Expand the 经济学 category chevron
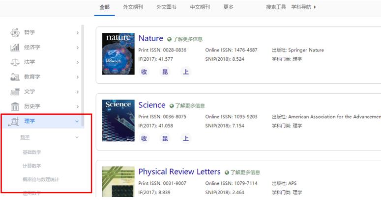This screenshot has width=381, height=200. click(x=78, y=48)
